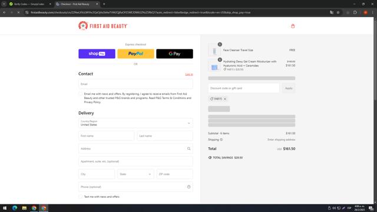Click the browser address bar URL
This screenshot has height=212, width=377.
click(141, 12)
